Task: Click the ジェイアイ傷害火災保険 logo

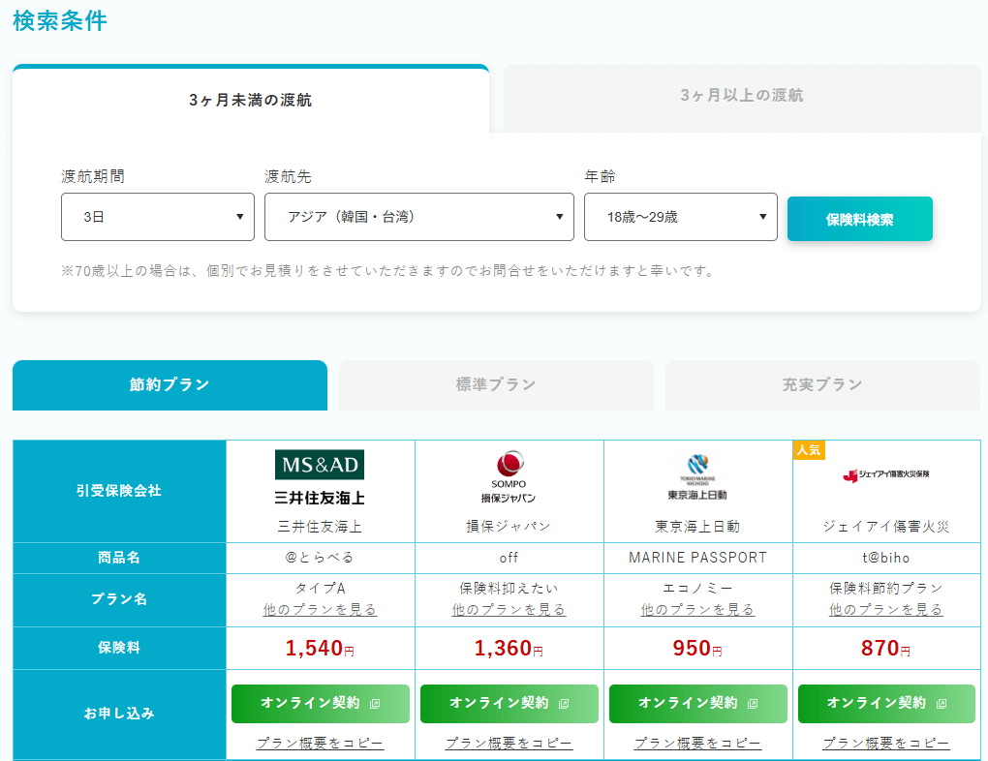Action: [x=886, y=475]
